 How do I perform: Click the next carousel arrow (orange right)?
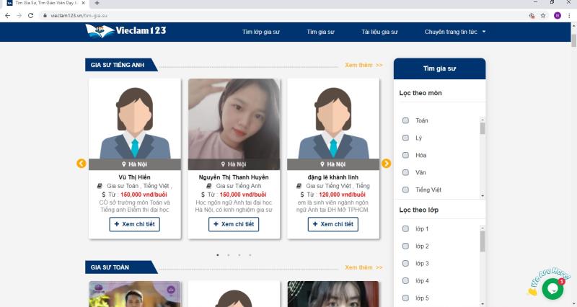[x=386, y=164]
